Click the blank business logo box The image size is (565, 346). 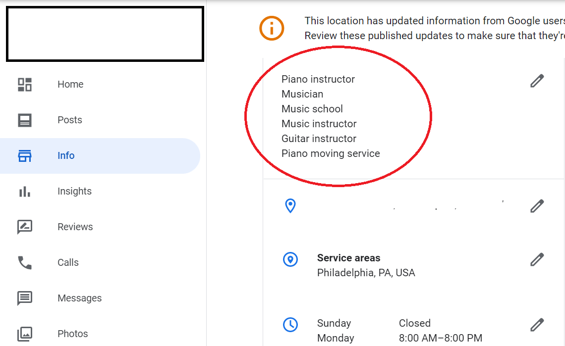[x=105, y=34]
